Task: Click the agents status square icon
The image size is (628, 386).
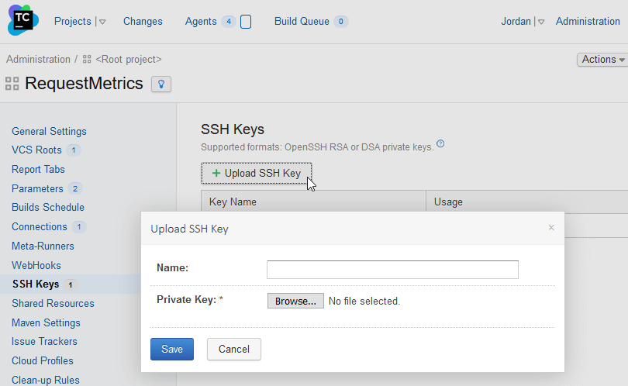Action: [x=246, y=22]
